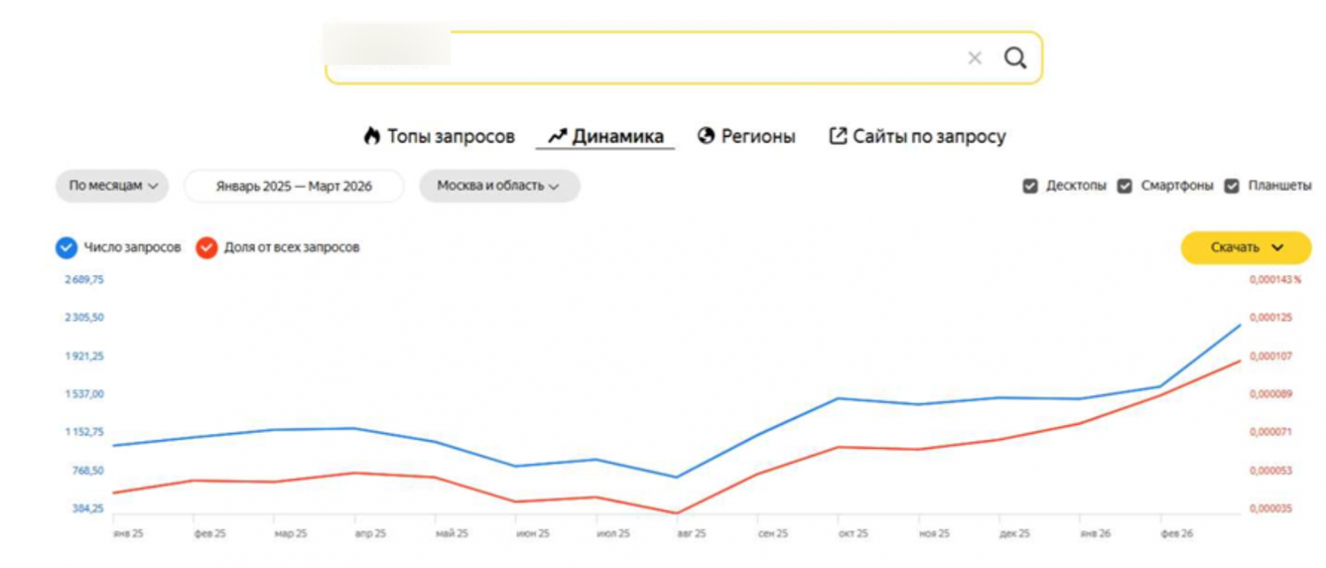Uncheck the Планшеты checkbox
The width and height of the screenshot is (1326, 568).
(1232, 186)
